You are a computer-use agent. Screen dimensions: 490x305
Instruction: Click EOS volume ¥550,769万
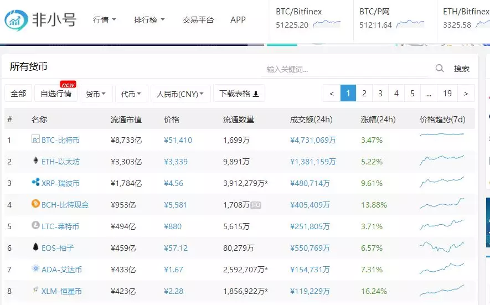point(310,248)
